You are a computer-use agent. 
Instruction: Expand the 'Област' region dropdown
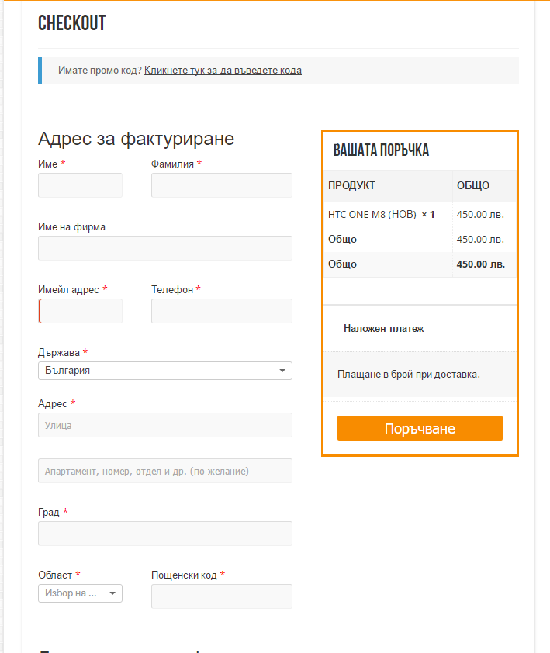pos(80,593)
